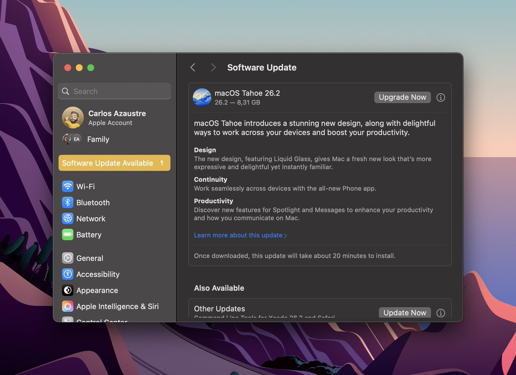The width and height of the screenshot is (516, 375).
Task: Select Bluetooth label in sidebar
Action: 93,203
